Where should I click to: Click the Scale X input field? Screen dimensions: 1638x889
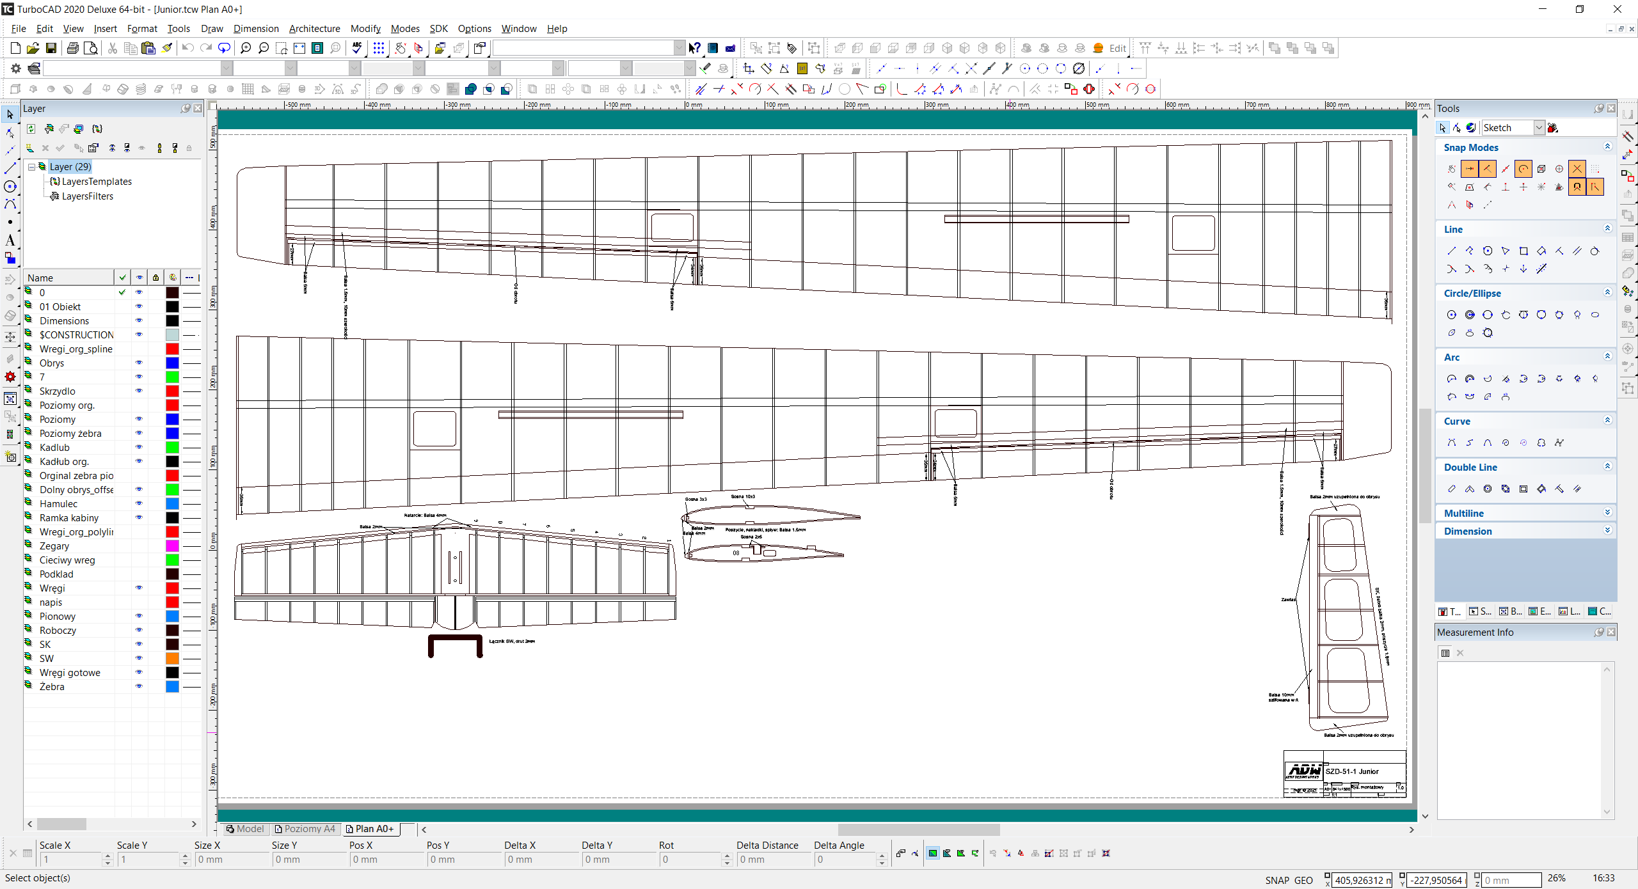70,860
